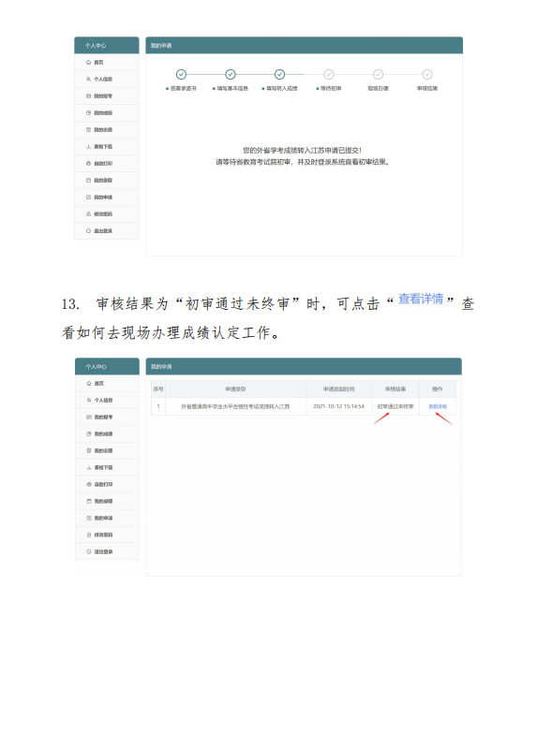Click the 申请类型 column header
537x747 pixels.
(235, 389)
